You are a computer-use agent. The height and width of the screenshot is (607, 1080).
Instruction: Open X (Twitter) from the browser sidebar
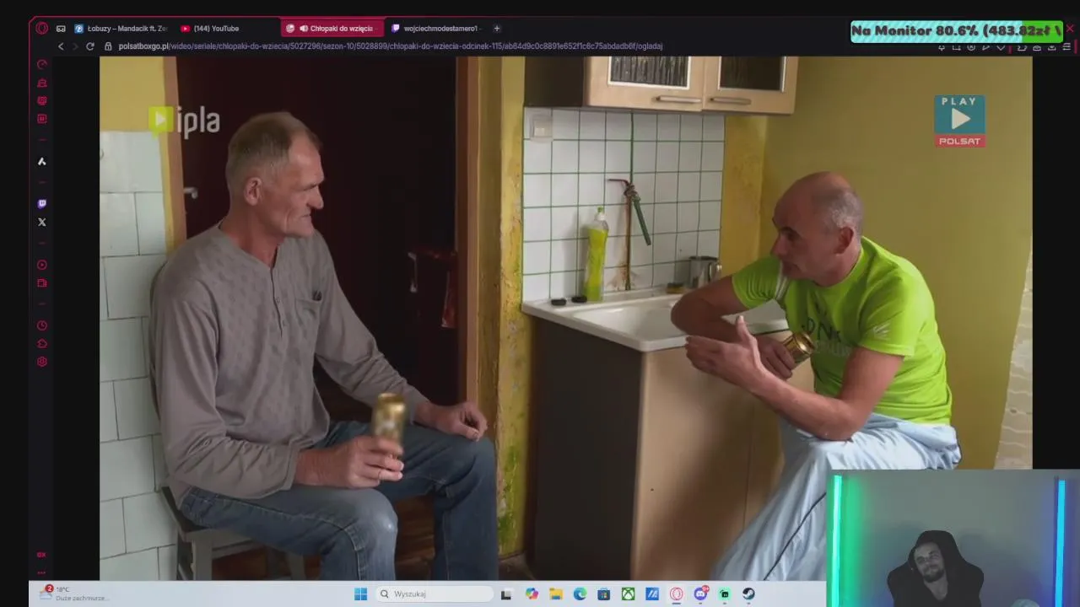click(42, 222)
